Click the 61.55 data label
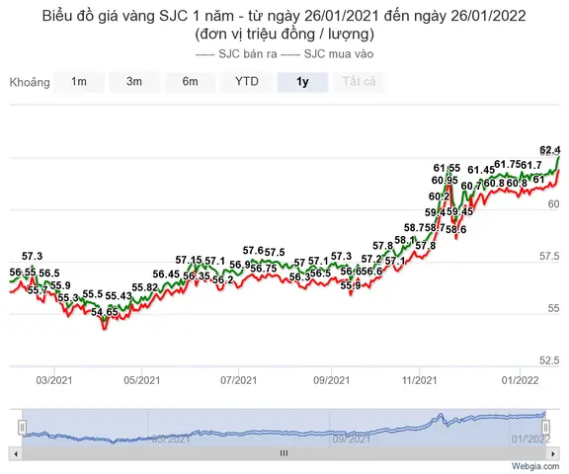The image size is (569, 474). pos(447,168)
